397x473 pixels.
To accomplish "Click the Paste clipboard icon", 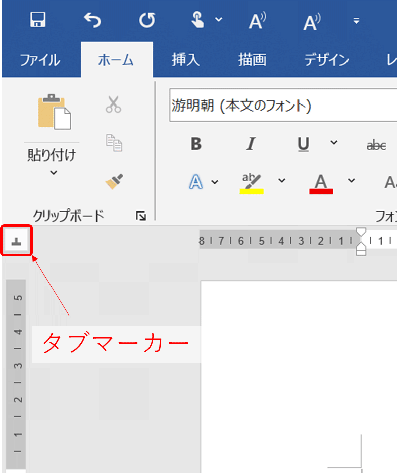I will point(53,112).
